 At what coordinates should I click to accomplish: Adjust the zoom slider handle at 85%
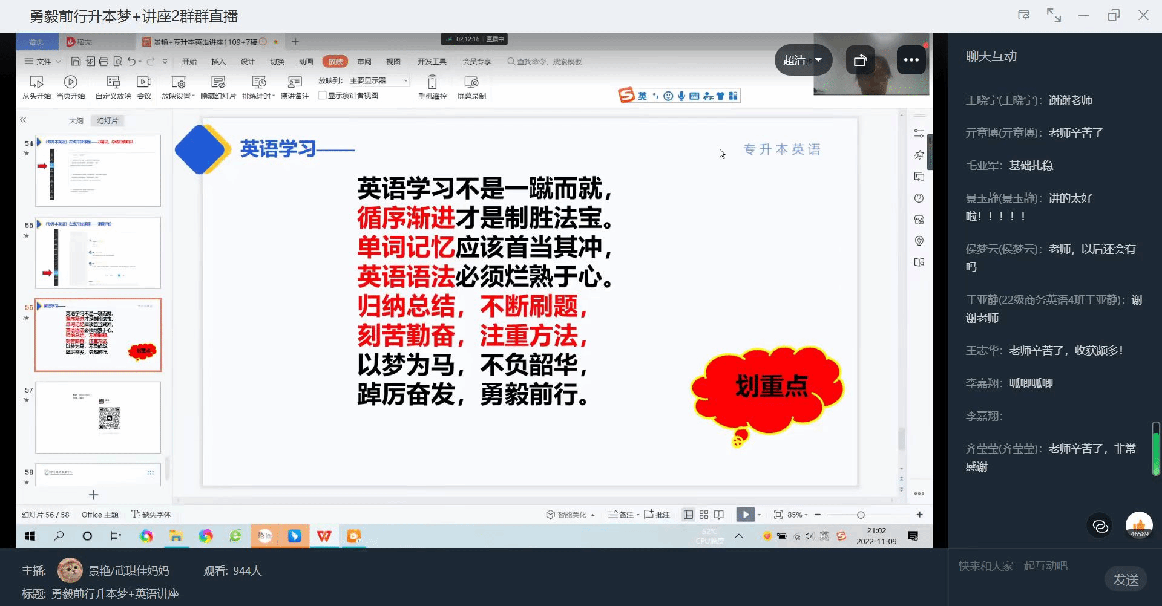click(861, 515)
